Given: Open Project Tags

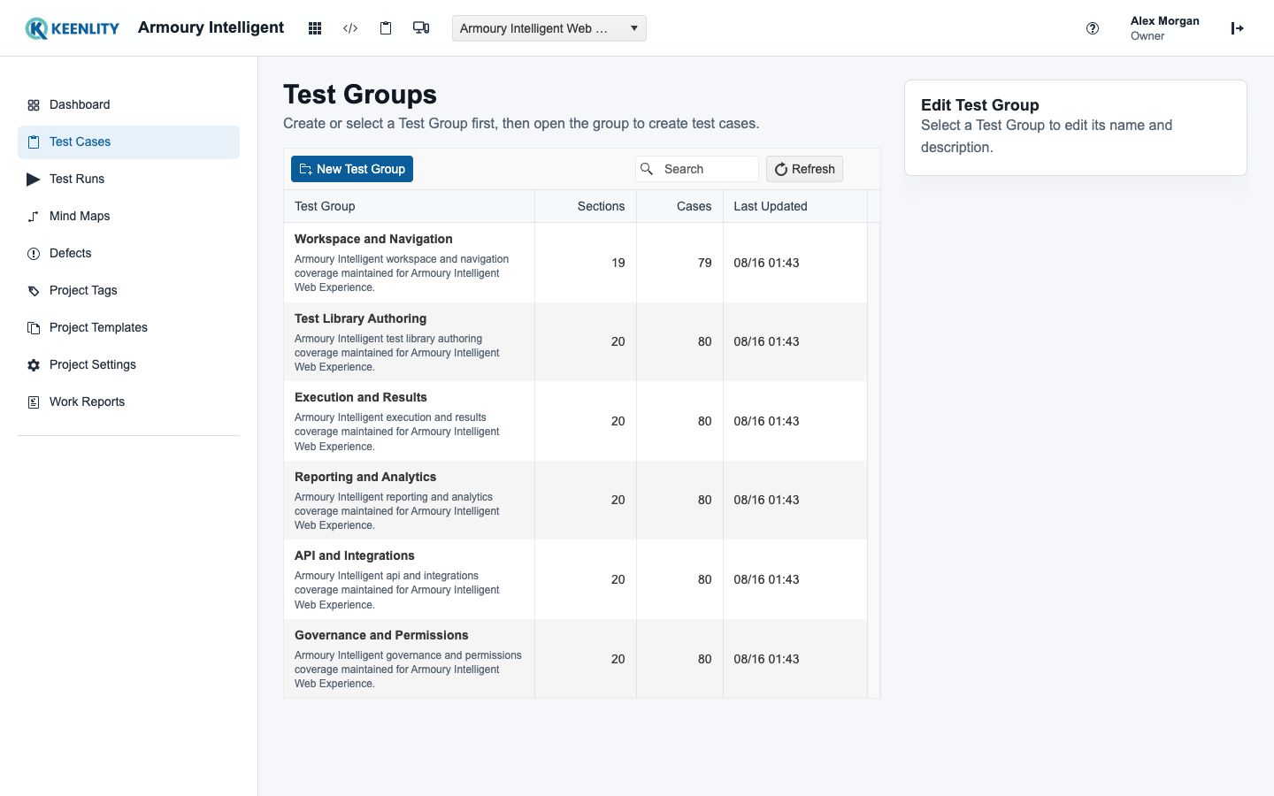Looking at the screenshot, I should click(x=128, y=291).
